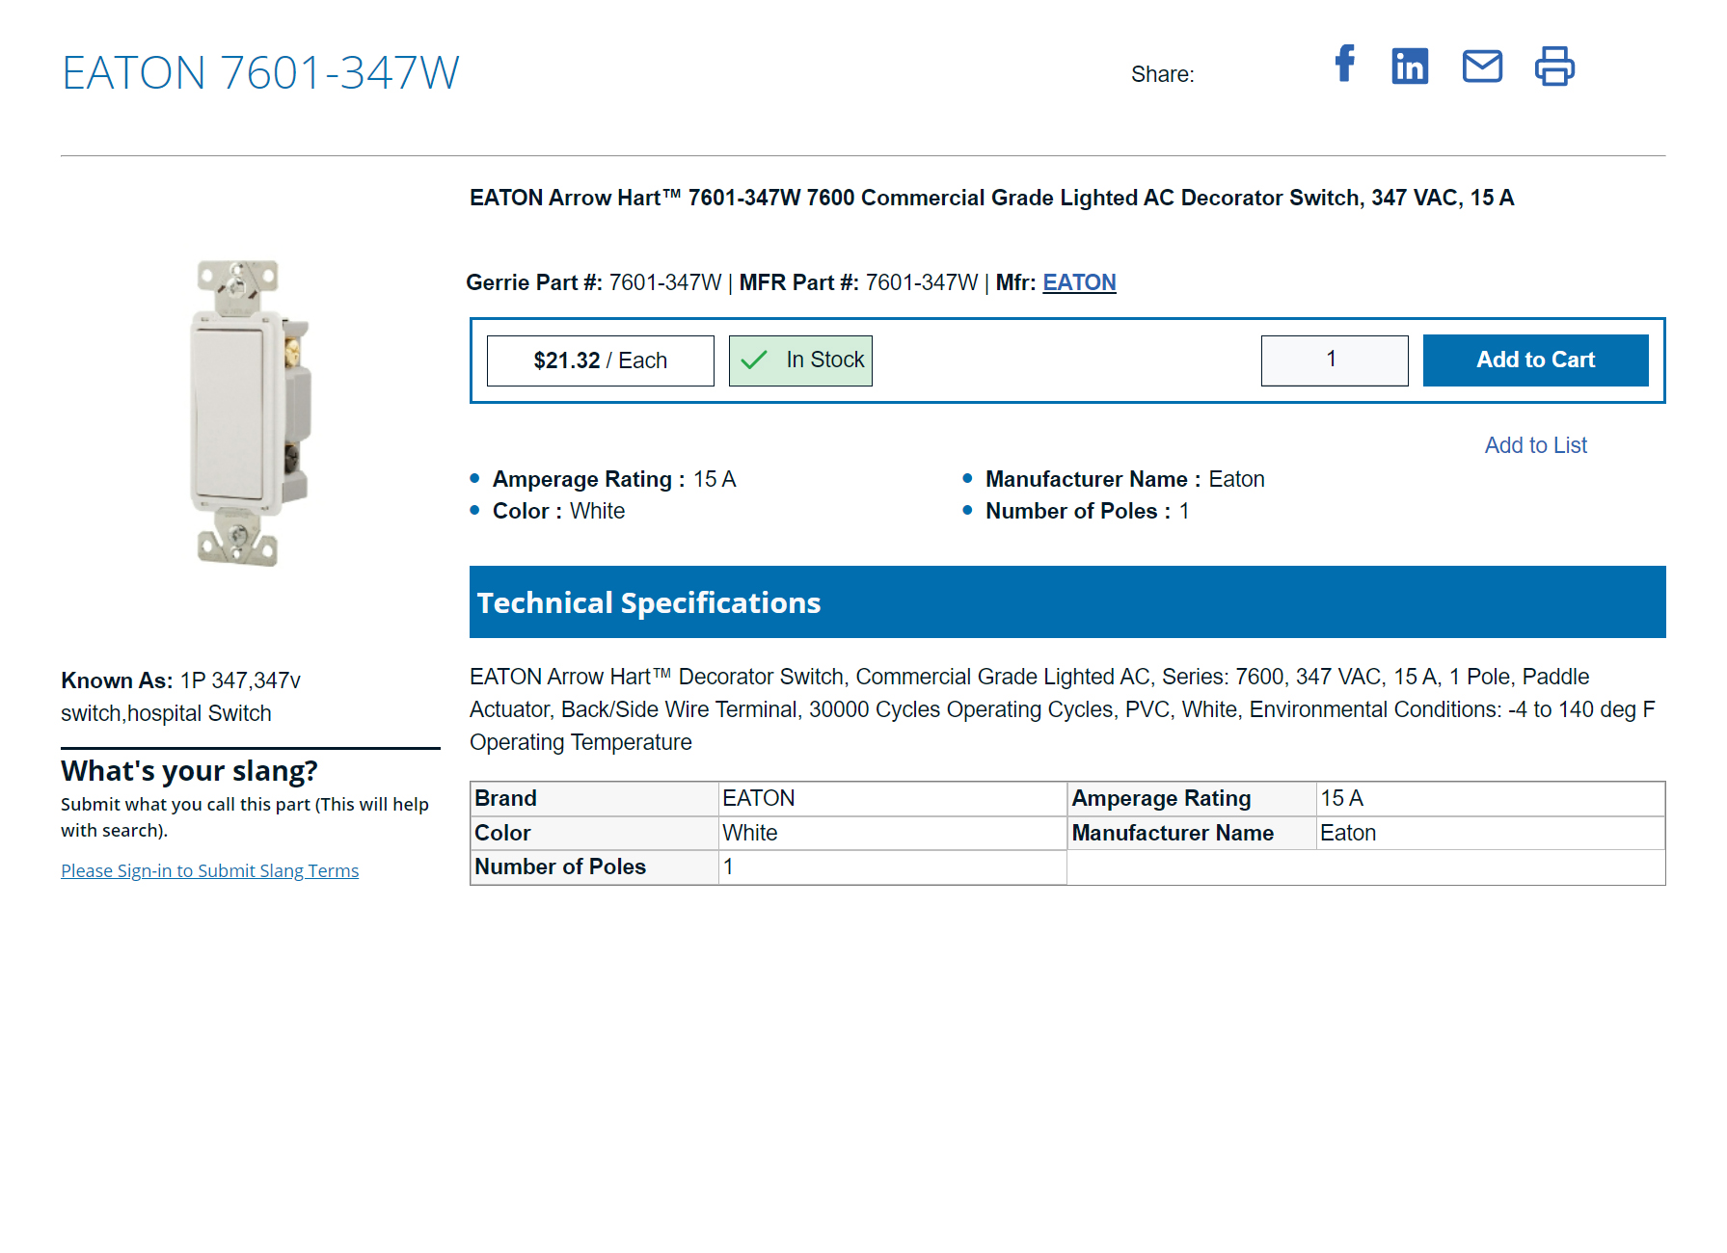
Task: Click the green In Stock checkmark icon
Action: (754, 360)
